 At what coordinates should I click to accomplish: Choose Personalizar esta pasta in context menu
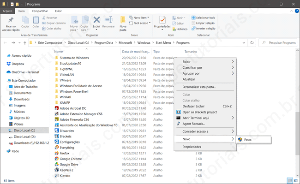click(x=205, y=87)
